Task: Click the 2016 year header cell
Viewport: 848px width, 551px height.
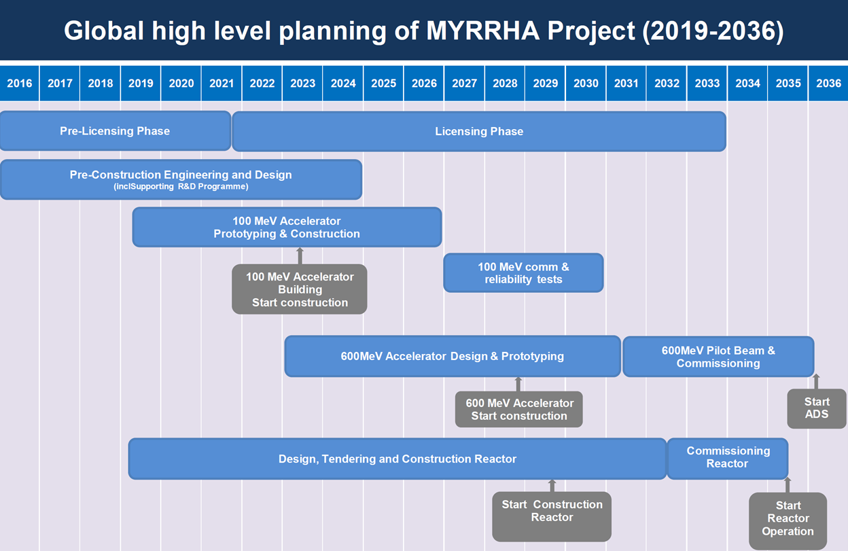Action: pyautogui.click(x=19, y=83)
